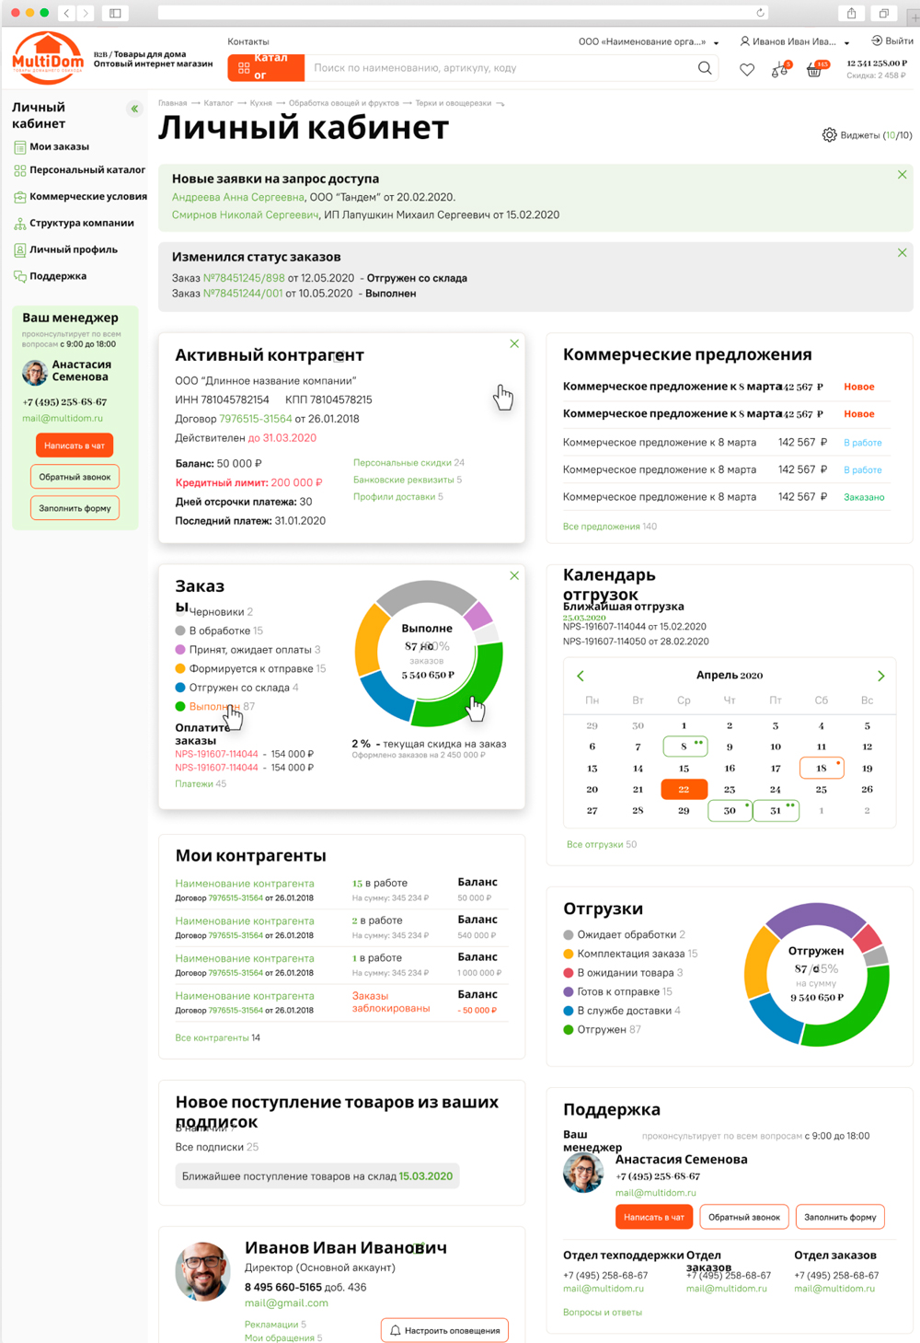
Task: Click browser back arrow
Action: 66,13
